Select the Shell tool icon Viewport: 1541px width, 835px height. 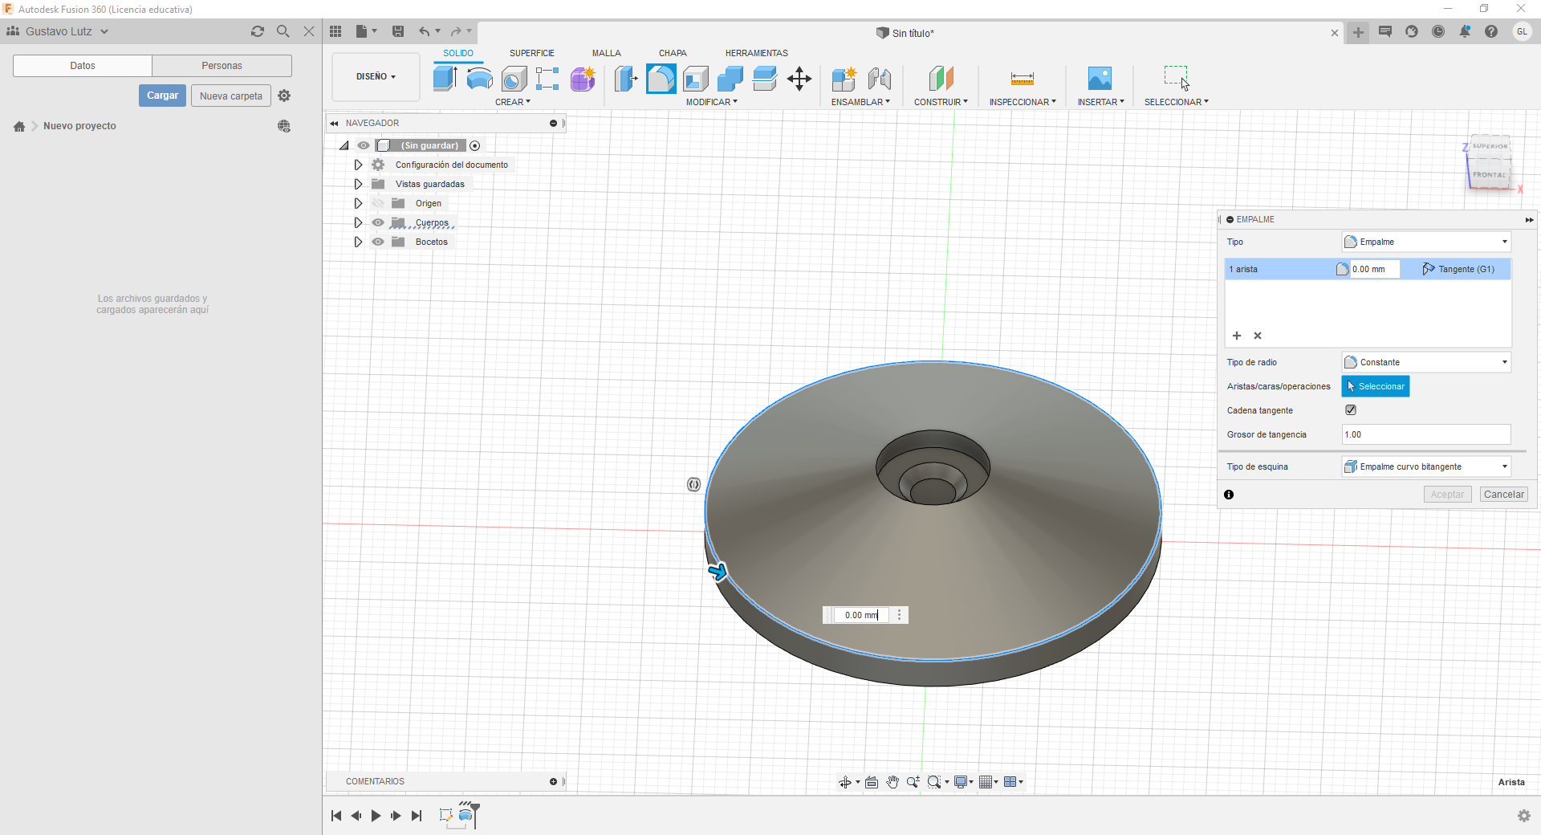pos(696,79)
